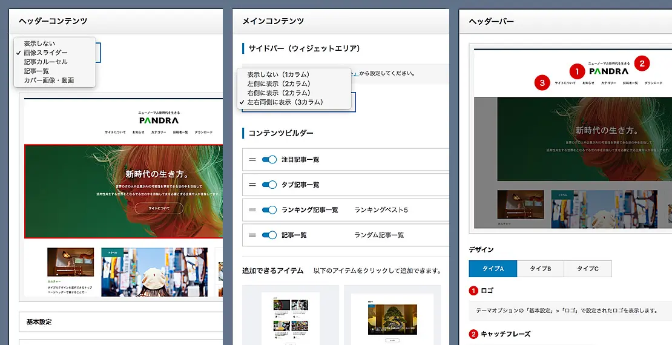Select 表示しない（1カラム） in sidebar dropdown
672x345 pixels.
point(278,74)
